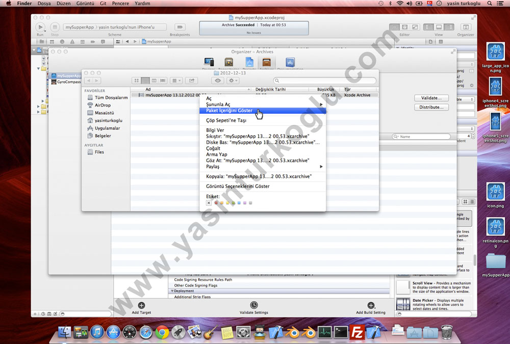Pick the blue label color swatch
This screenshot has width=510, height=344.
point(239,203)
